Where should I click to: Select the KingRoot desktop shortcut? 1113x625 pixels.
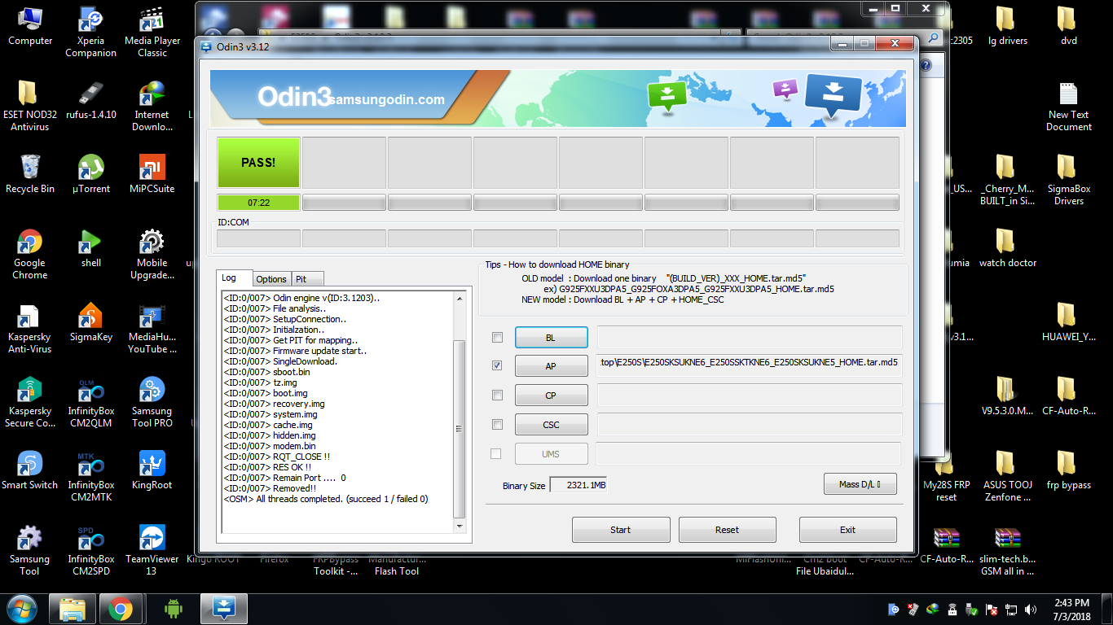(x=152, y=471)
